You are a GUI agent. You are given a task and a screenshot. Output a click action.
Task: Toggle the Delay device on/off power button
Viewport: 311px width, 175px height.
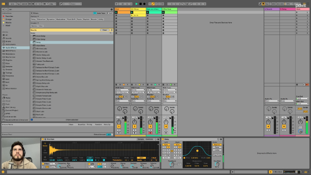click(163, 139)
